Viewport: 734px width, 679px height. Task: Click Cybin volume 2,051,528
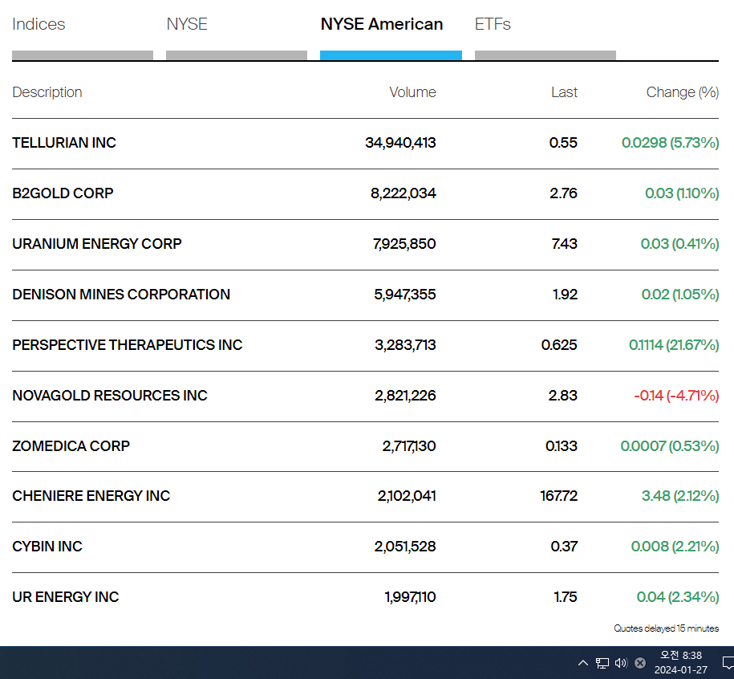(x=405, y=547)
